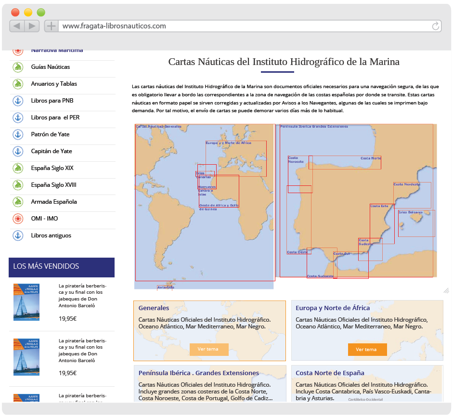
Task: Reload the page with the refresh icon
Action: tap(435, 26)
